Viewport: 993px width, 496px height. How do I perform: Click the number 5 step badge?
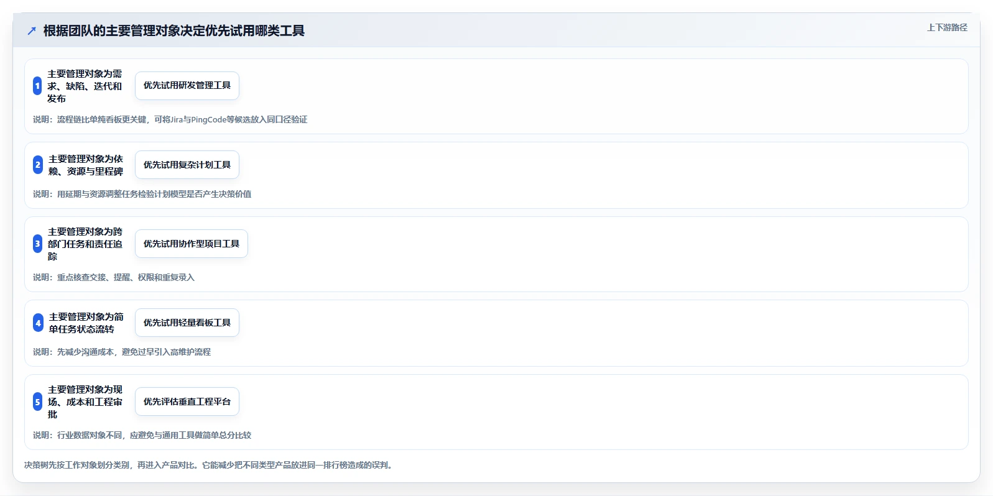pyautogui.click(x=37, y=402)
